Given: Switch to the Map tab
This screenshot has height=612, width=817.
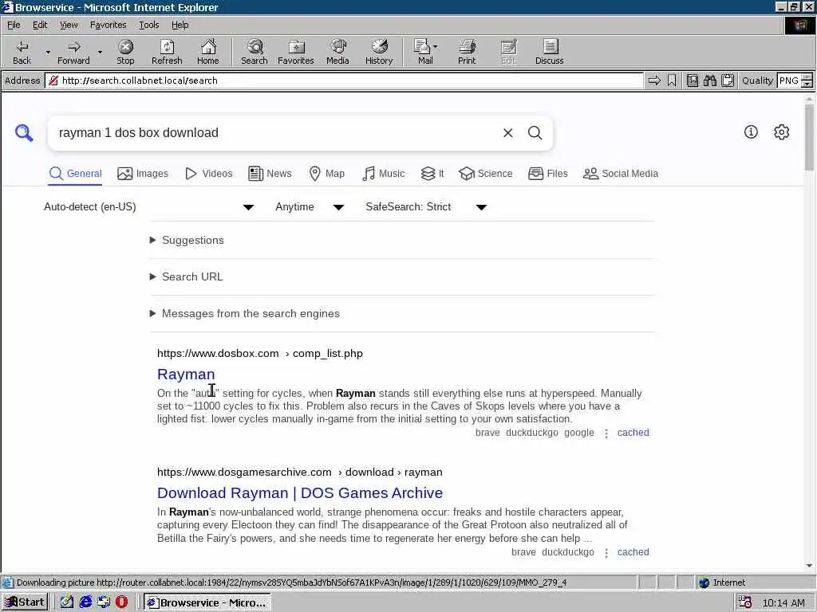Looking at the screenshot, I should 326,174.
